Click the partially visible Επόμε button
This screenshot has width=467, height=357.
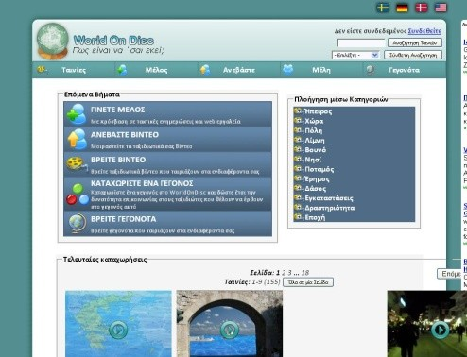pos(449,274)
